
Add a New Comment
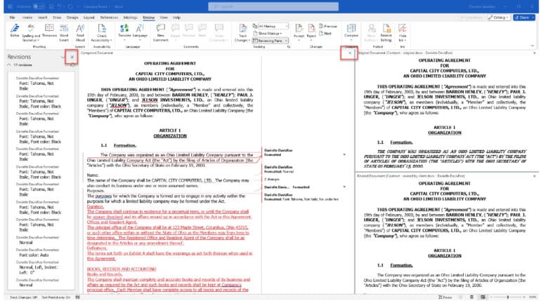point(160,32)
